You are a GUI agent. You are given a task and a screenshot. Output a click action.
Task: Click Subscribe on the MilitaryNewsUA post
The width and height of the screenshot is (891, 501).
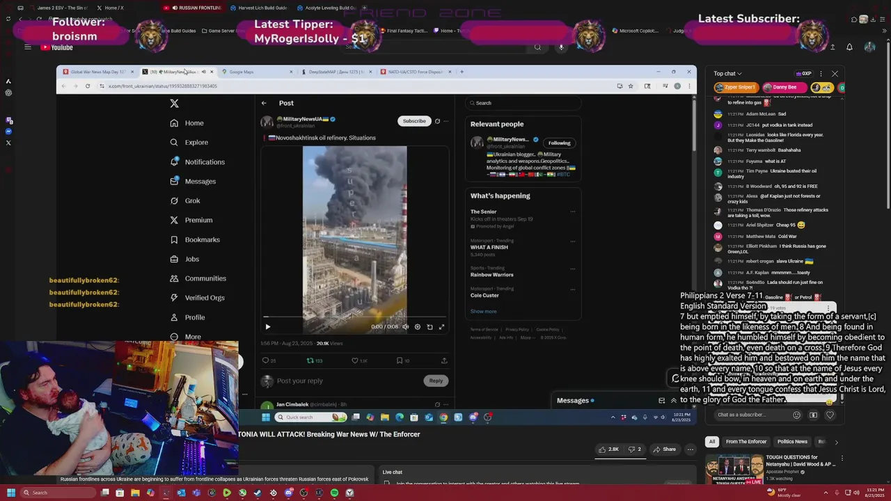tap(414, 121)
